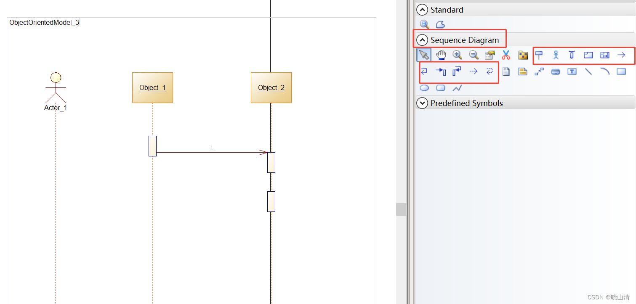Click the Actor_1 name label
The width and height of the screenshot is (636, 304).
[x=56, y=108]
